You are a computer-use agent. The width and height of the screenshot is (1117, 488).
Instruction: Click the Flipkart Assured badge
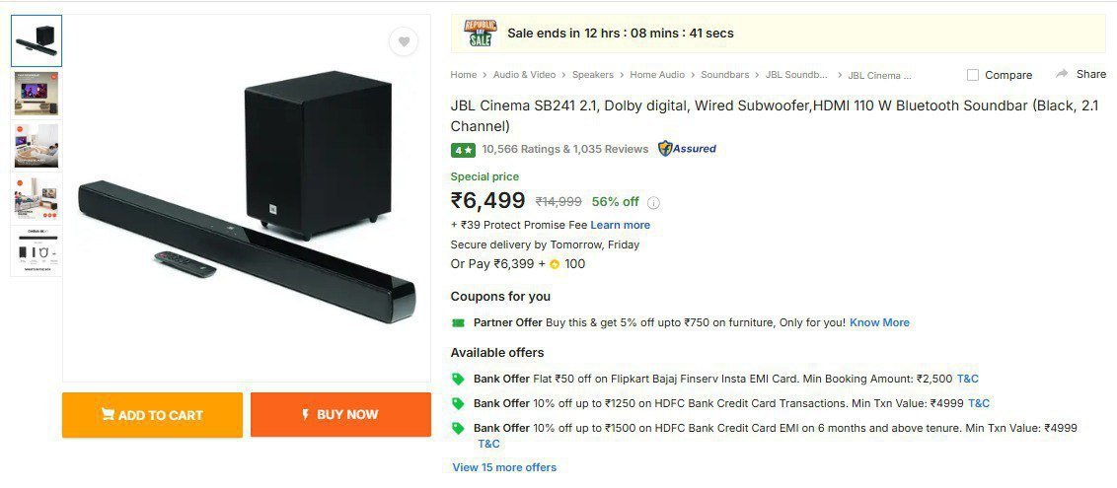coord(687,149)
